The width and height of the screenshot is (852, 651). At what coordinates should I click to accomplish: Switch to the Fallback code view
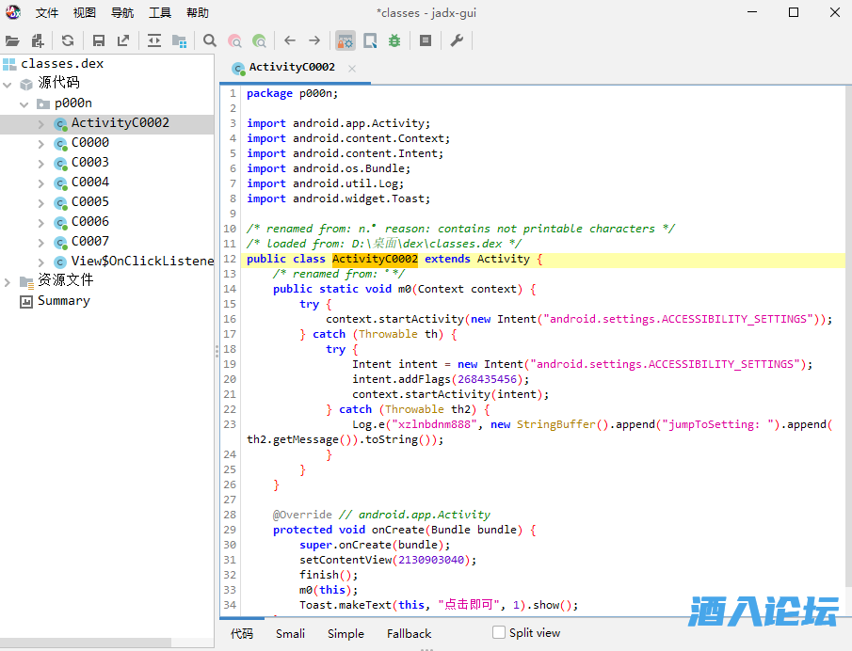409,634
